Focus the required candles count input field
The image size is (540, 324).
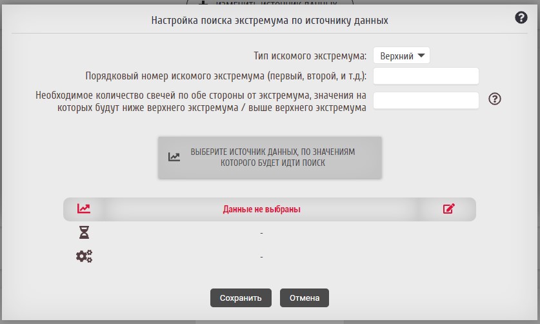426,100
